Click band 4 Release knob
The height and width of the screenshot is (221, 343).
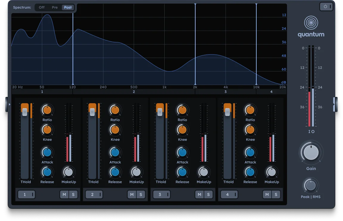pyautogui.click(x=250, y=172)
